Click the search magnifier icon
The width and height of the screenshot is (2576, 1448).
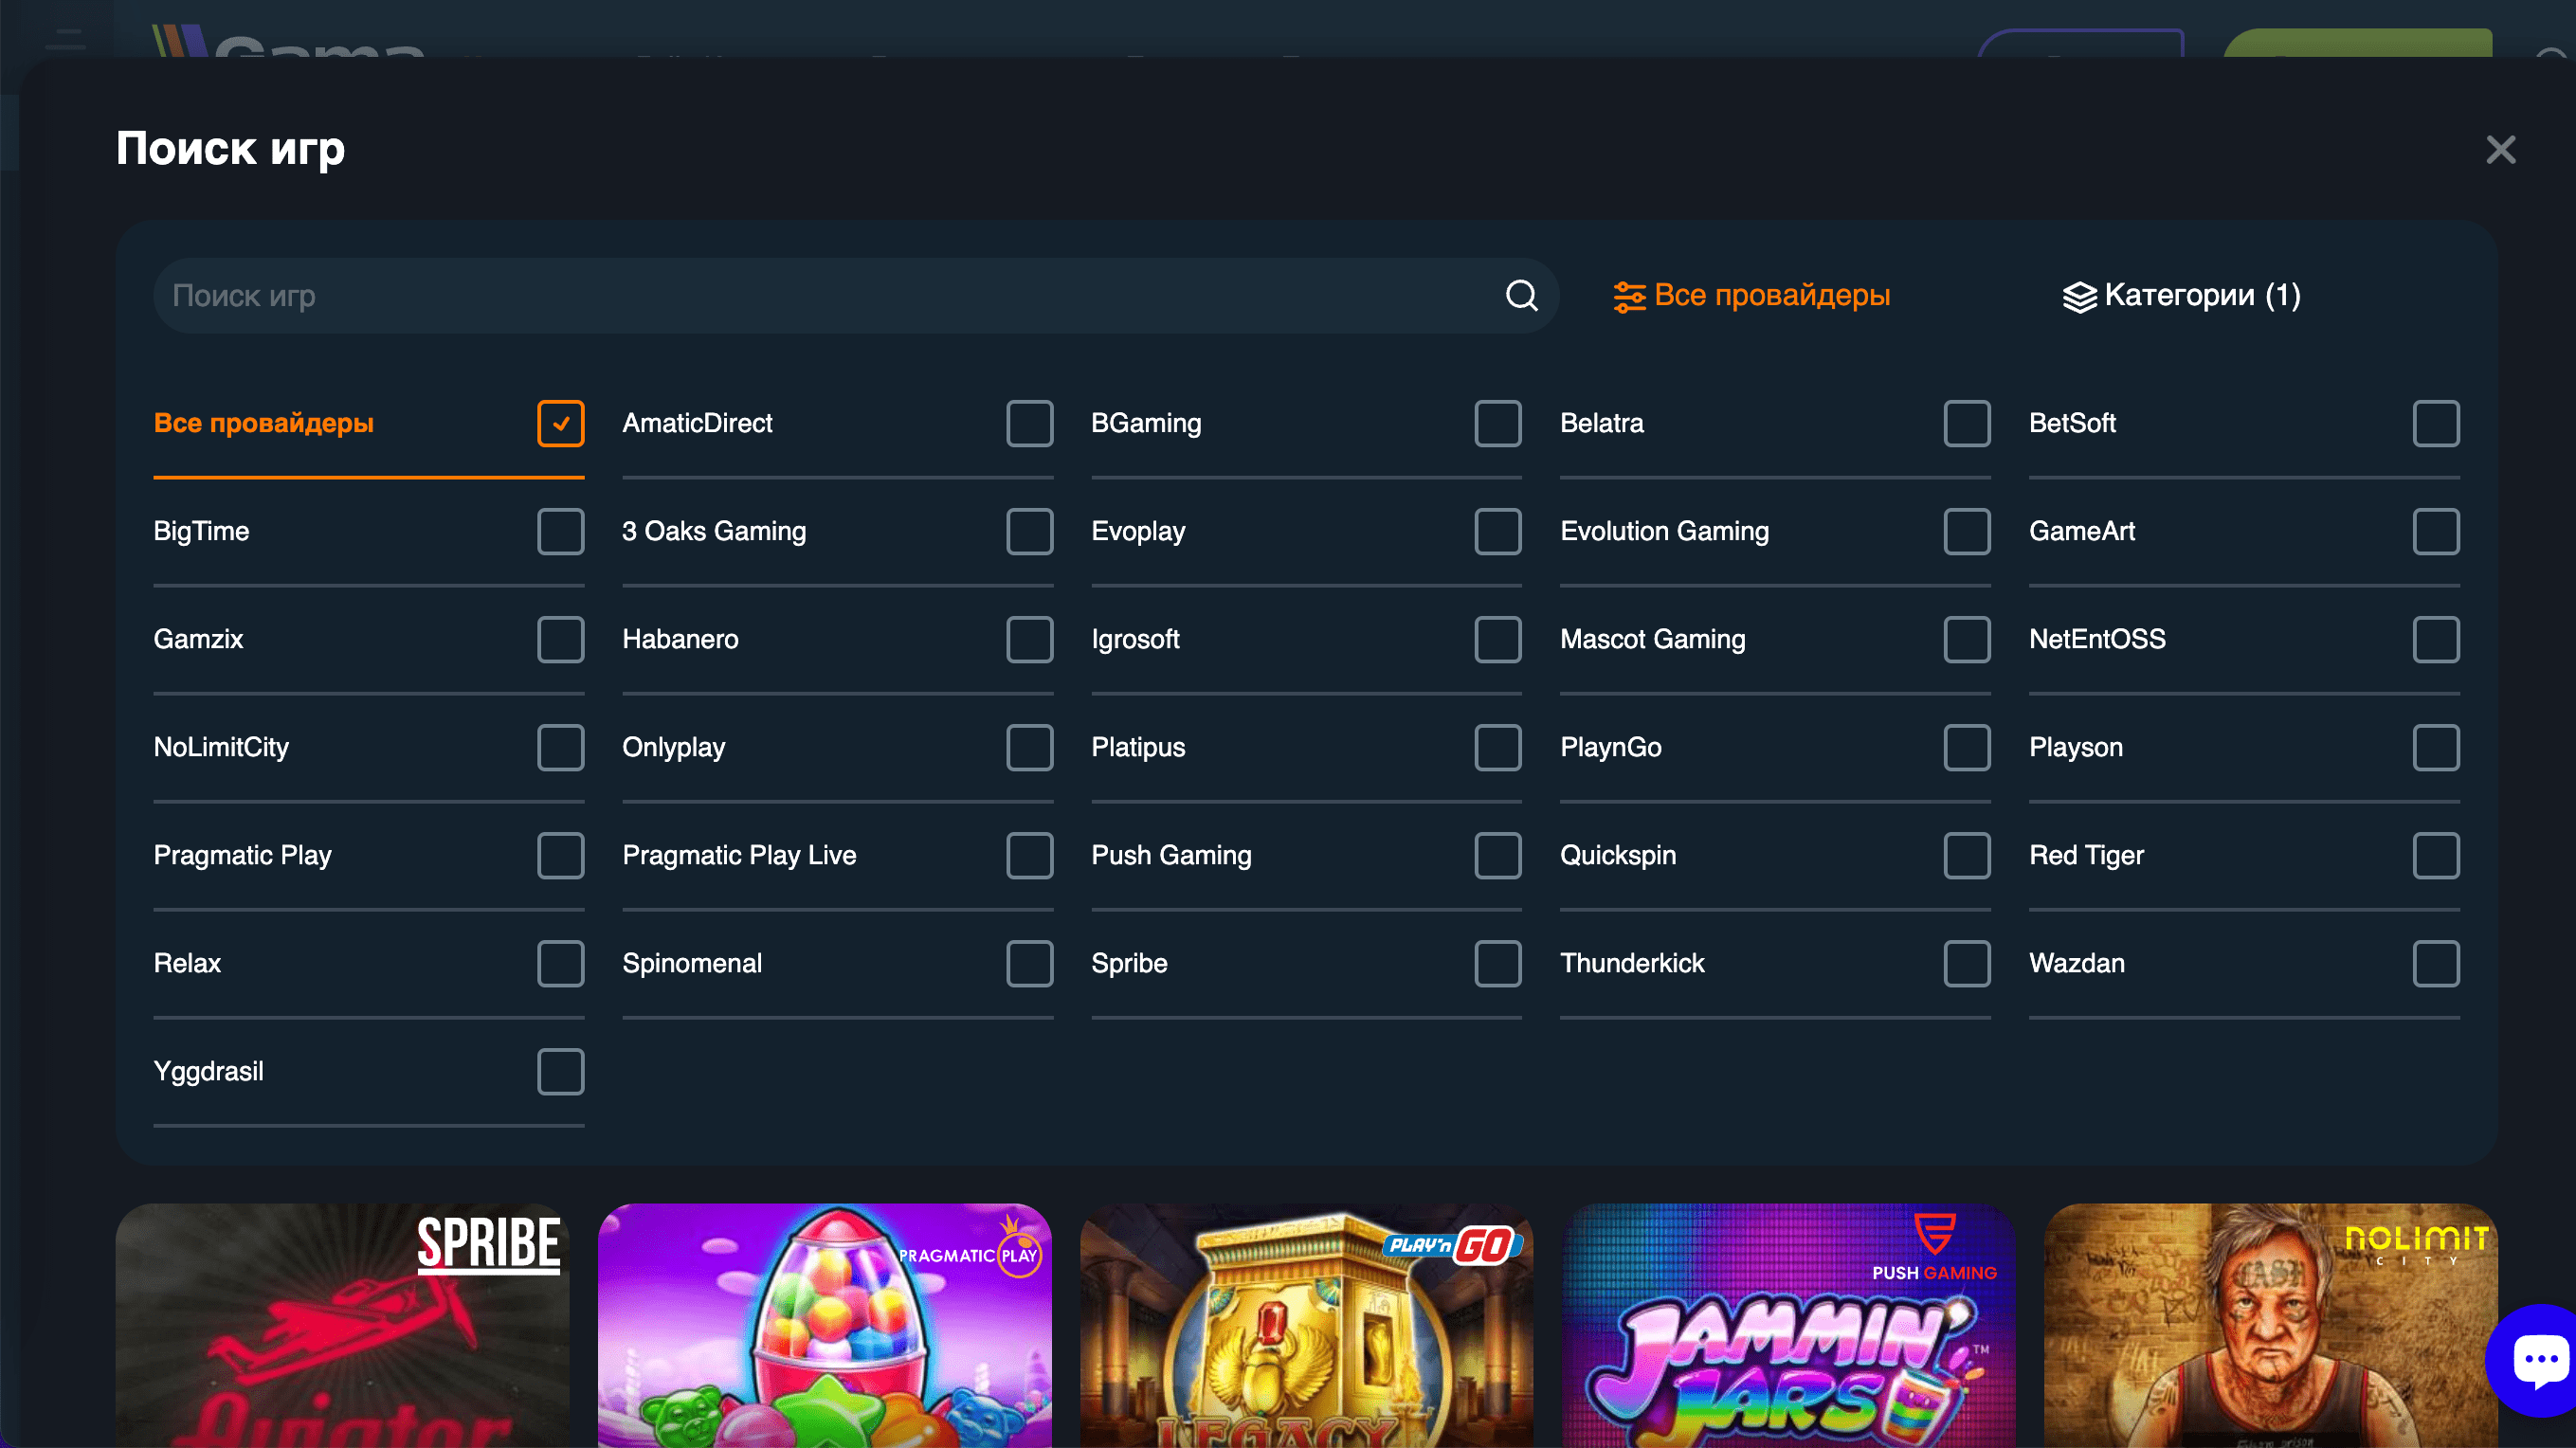[1521, 296]
